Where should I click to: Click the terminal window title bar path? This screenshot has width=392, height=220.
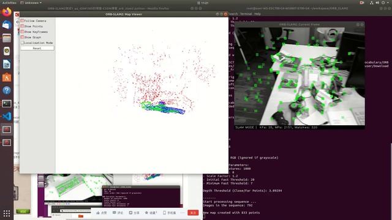(297, 9)
